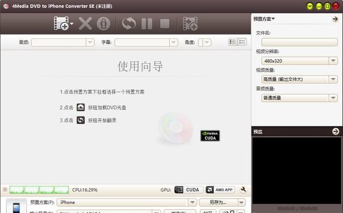Click the CPU:16.29% status text
Viewport: 343px width, 213px height.
point(85,190)
